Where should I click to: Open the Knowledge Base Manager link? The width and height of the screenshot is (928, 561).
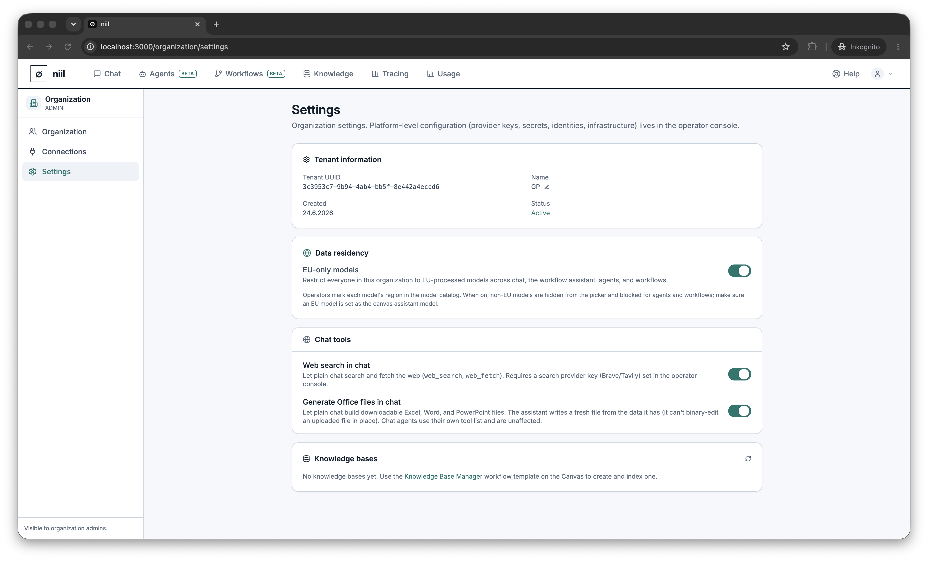click(443, 476)
